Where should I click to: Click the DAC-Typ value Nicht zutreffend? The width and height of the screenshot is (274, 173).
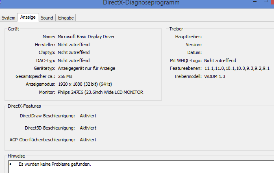74,61
